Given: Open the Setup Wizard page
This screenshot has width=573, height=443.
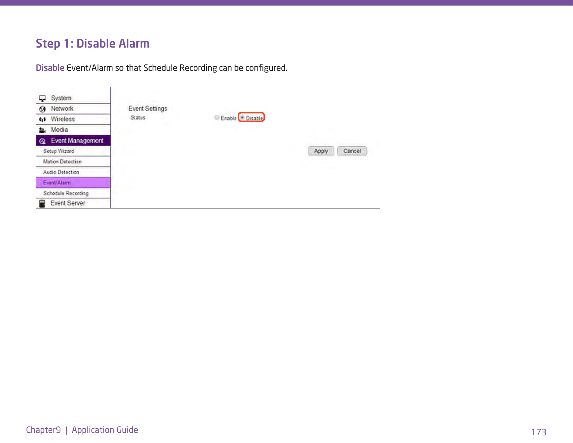Looking at the screenshot, I should click(x=73, y=151).
